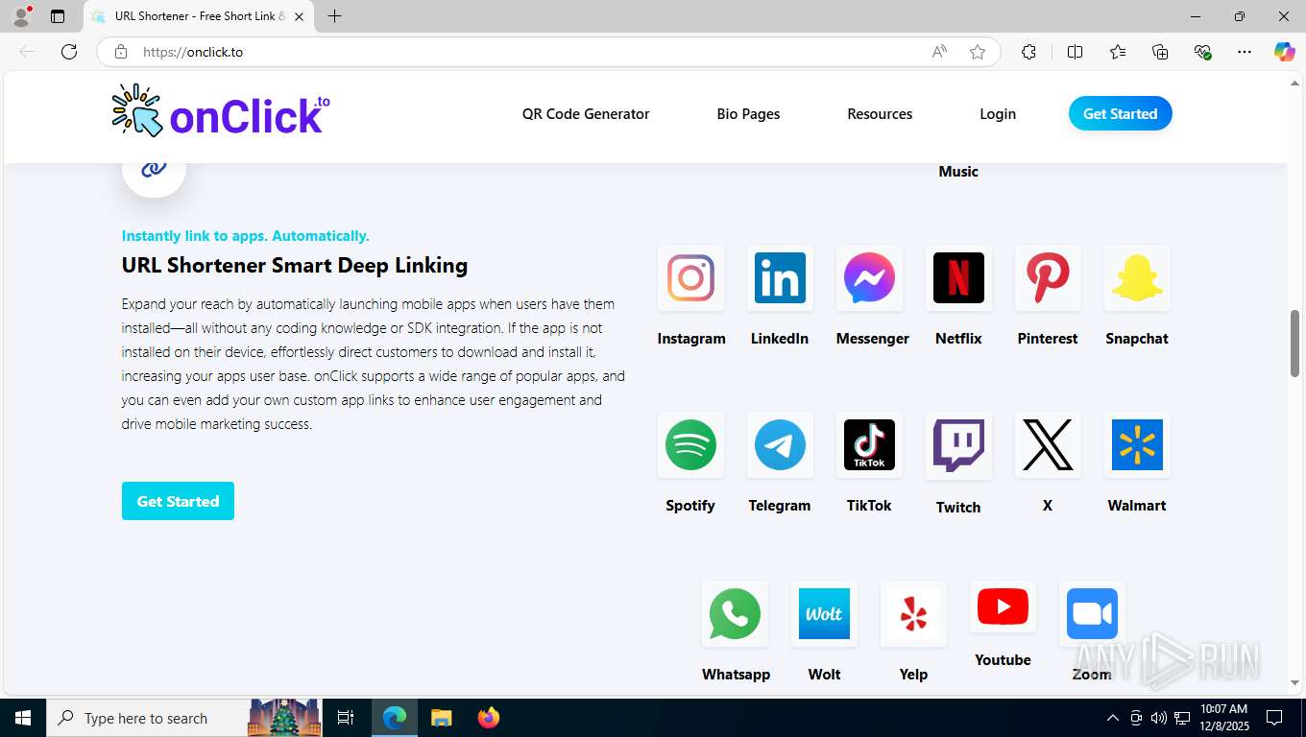
Task: Open the notification center
Action: (1274, 718)
